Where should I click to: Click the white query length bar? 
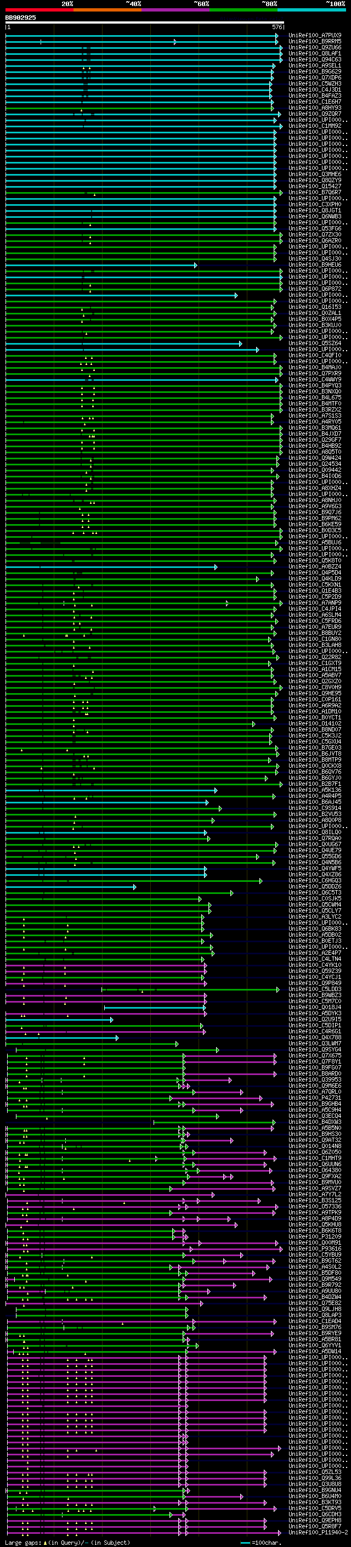tap(145, 23)
